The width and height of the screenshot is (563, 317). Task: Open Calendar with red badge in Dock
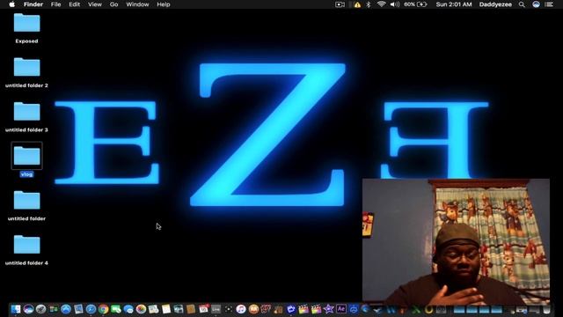click(x=203, y=309)
